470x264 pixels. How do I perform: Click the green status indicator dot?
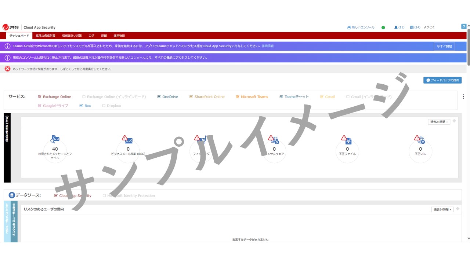click(383, 27)
